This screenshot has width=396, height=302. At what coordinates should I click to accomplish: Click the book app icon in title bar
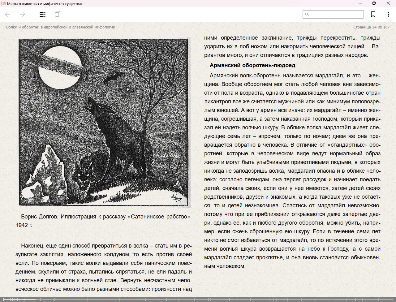(3, 3)
